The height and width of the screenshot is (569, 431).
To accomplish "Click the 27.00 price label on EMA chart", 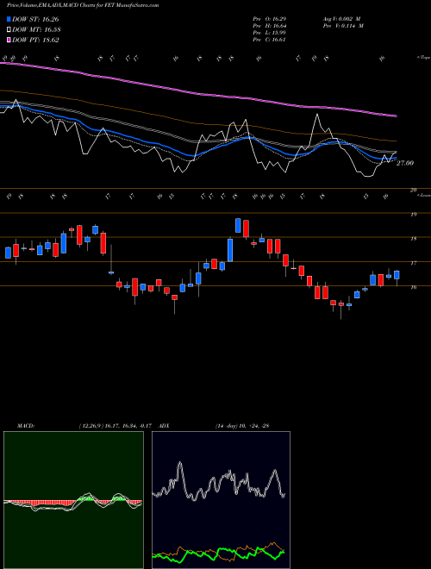I will tap(405, 163).
